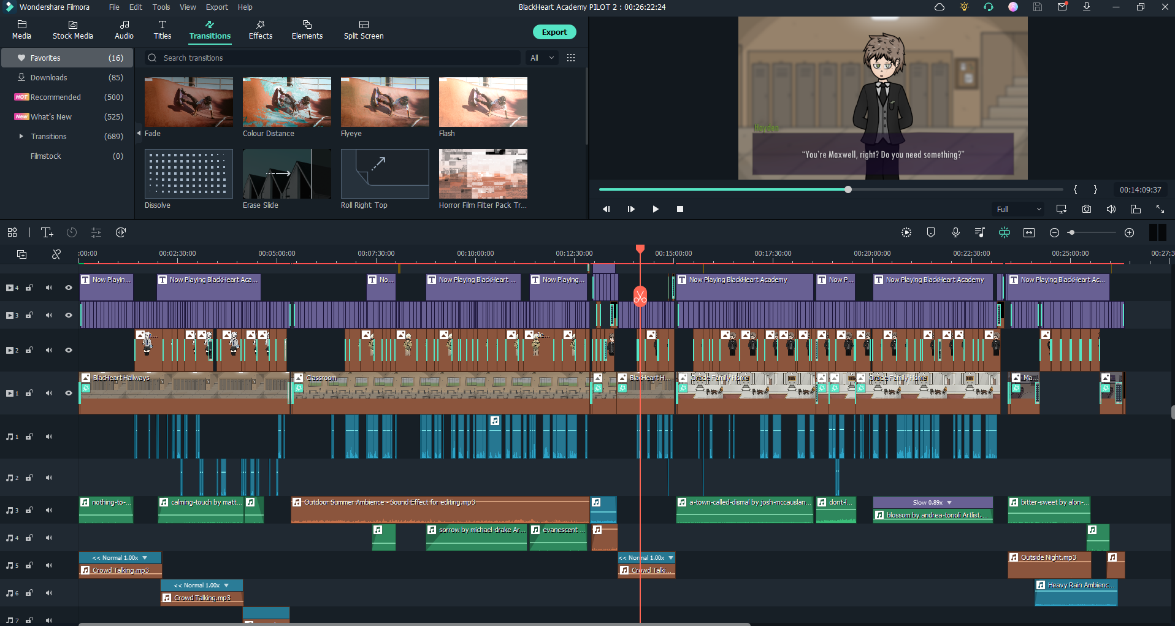
Task: Open the user account avatar
Action: 1013,7
